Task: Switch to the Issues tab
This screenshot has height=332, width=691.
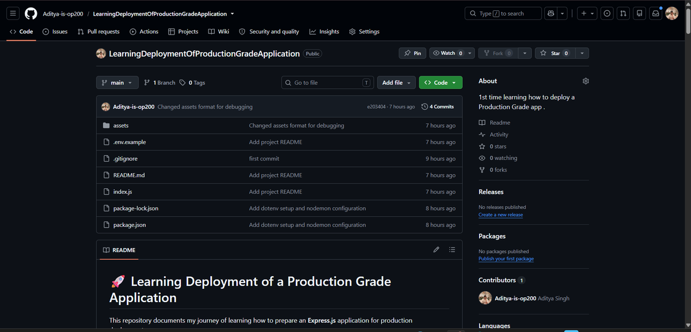Action: point(55,32)
